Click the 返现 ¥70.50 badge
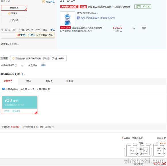Screen dimensions: 167x166 point(143,7)
